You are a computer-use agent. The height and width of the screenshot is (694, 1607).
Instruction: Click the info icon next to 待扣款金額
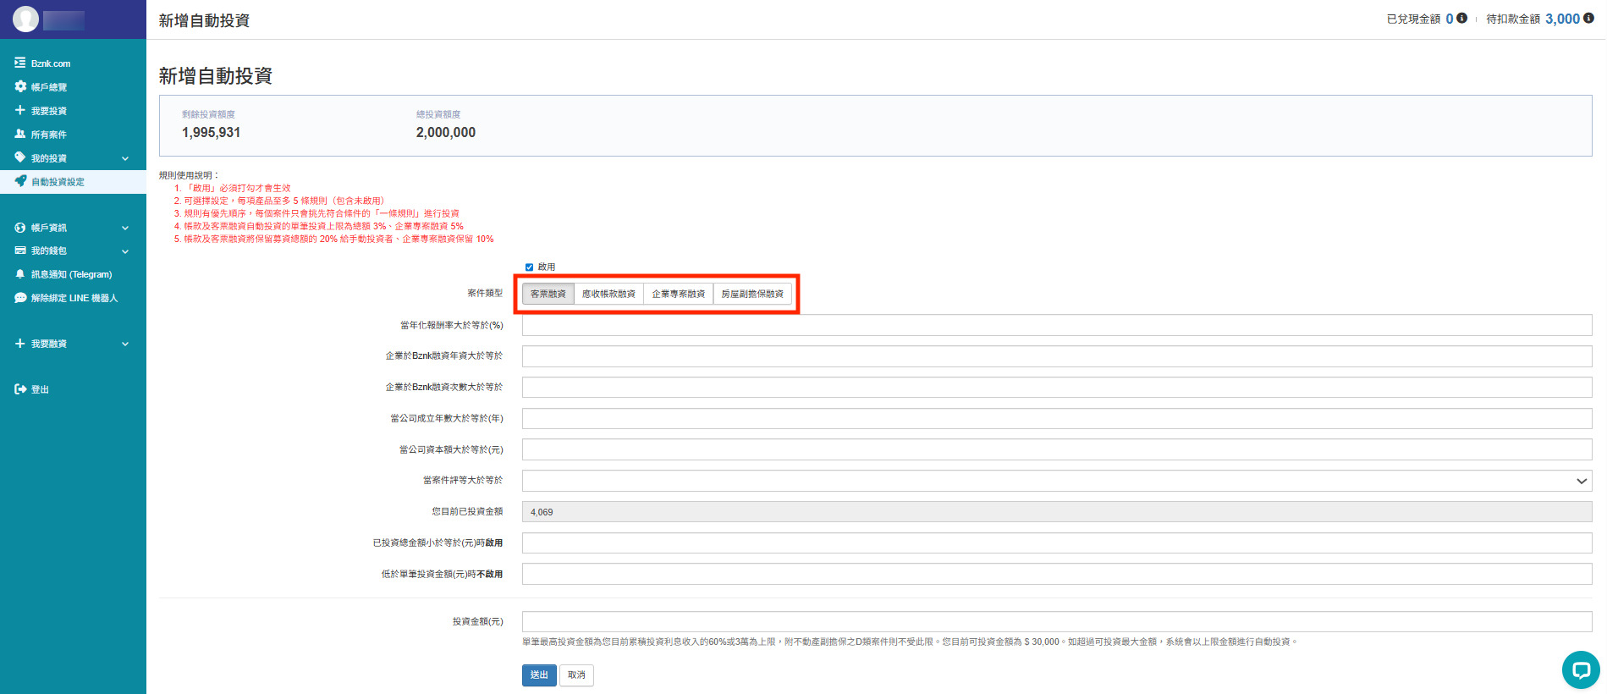click(x=1588, y=18)
